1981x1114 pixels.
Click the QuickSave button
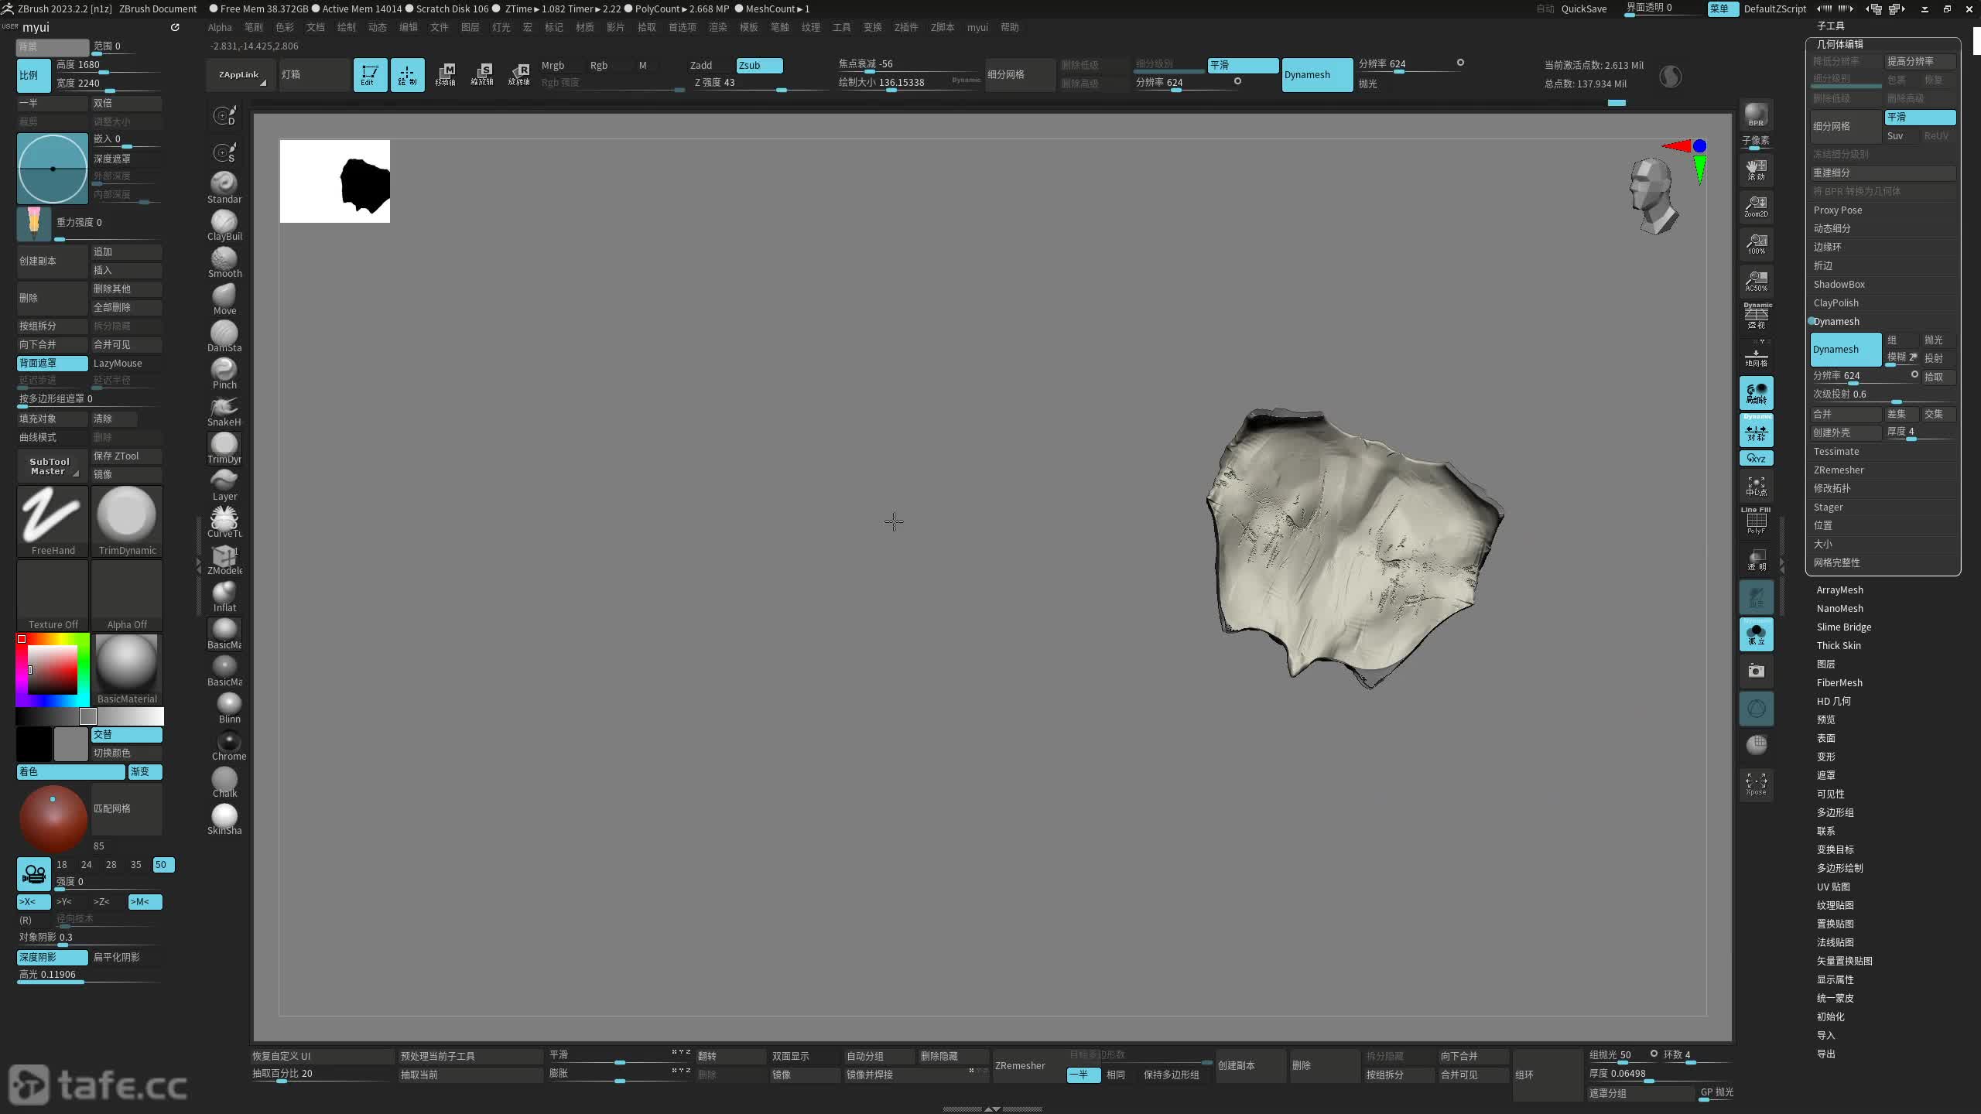tap(1583, 9)
